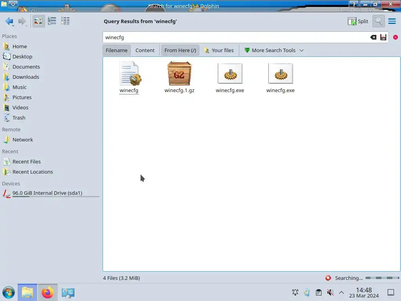401x301 pixels.
Task: Switch to Details view mode
Action: tap(65, 21)
